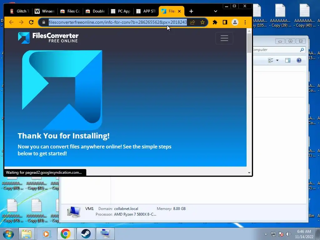320x240 pixels.
Task: Open the Windows Start button
Action: [8, 234]
